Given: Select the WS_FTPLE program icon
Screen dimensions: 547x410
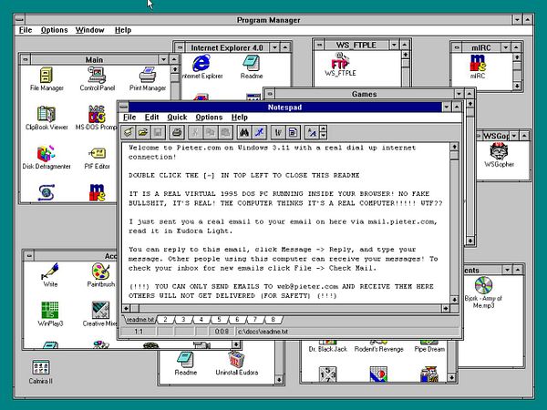Looking at the screenshot, I should [340, 66].
